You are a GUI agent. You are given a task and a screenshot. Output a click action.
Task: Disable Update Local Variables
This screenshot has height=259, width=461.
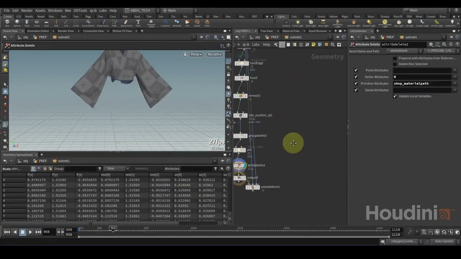(x=395, y=96)
